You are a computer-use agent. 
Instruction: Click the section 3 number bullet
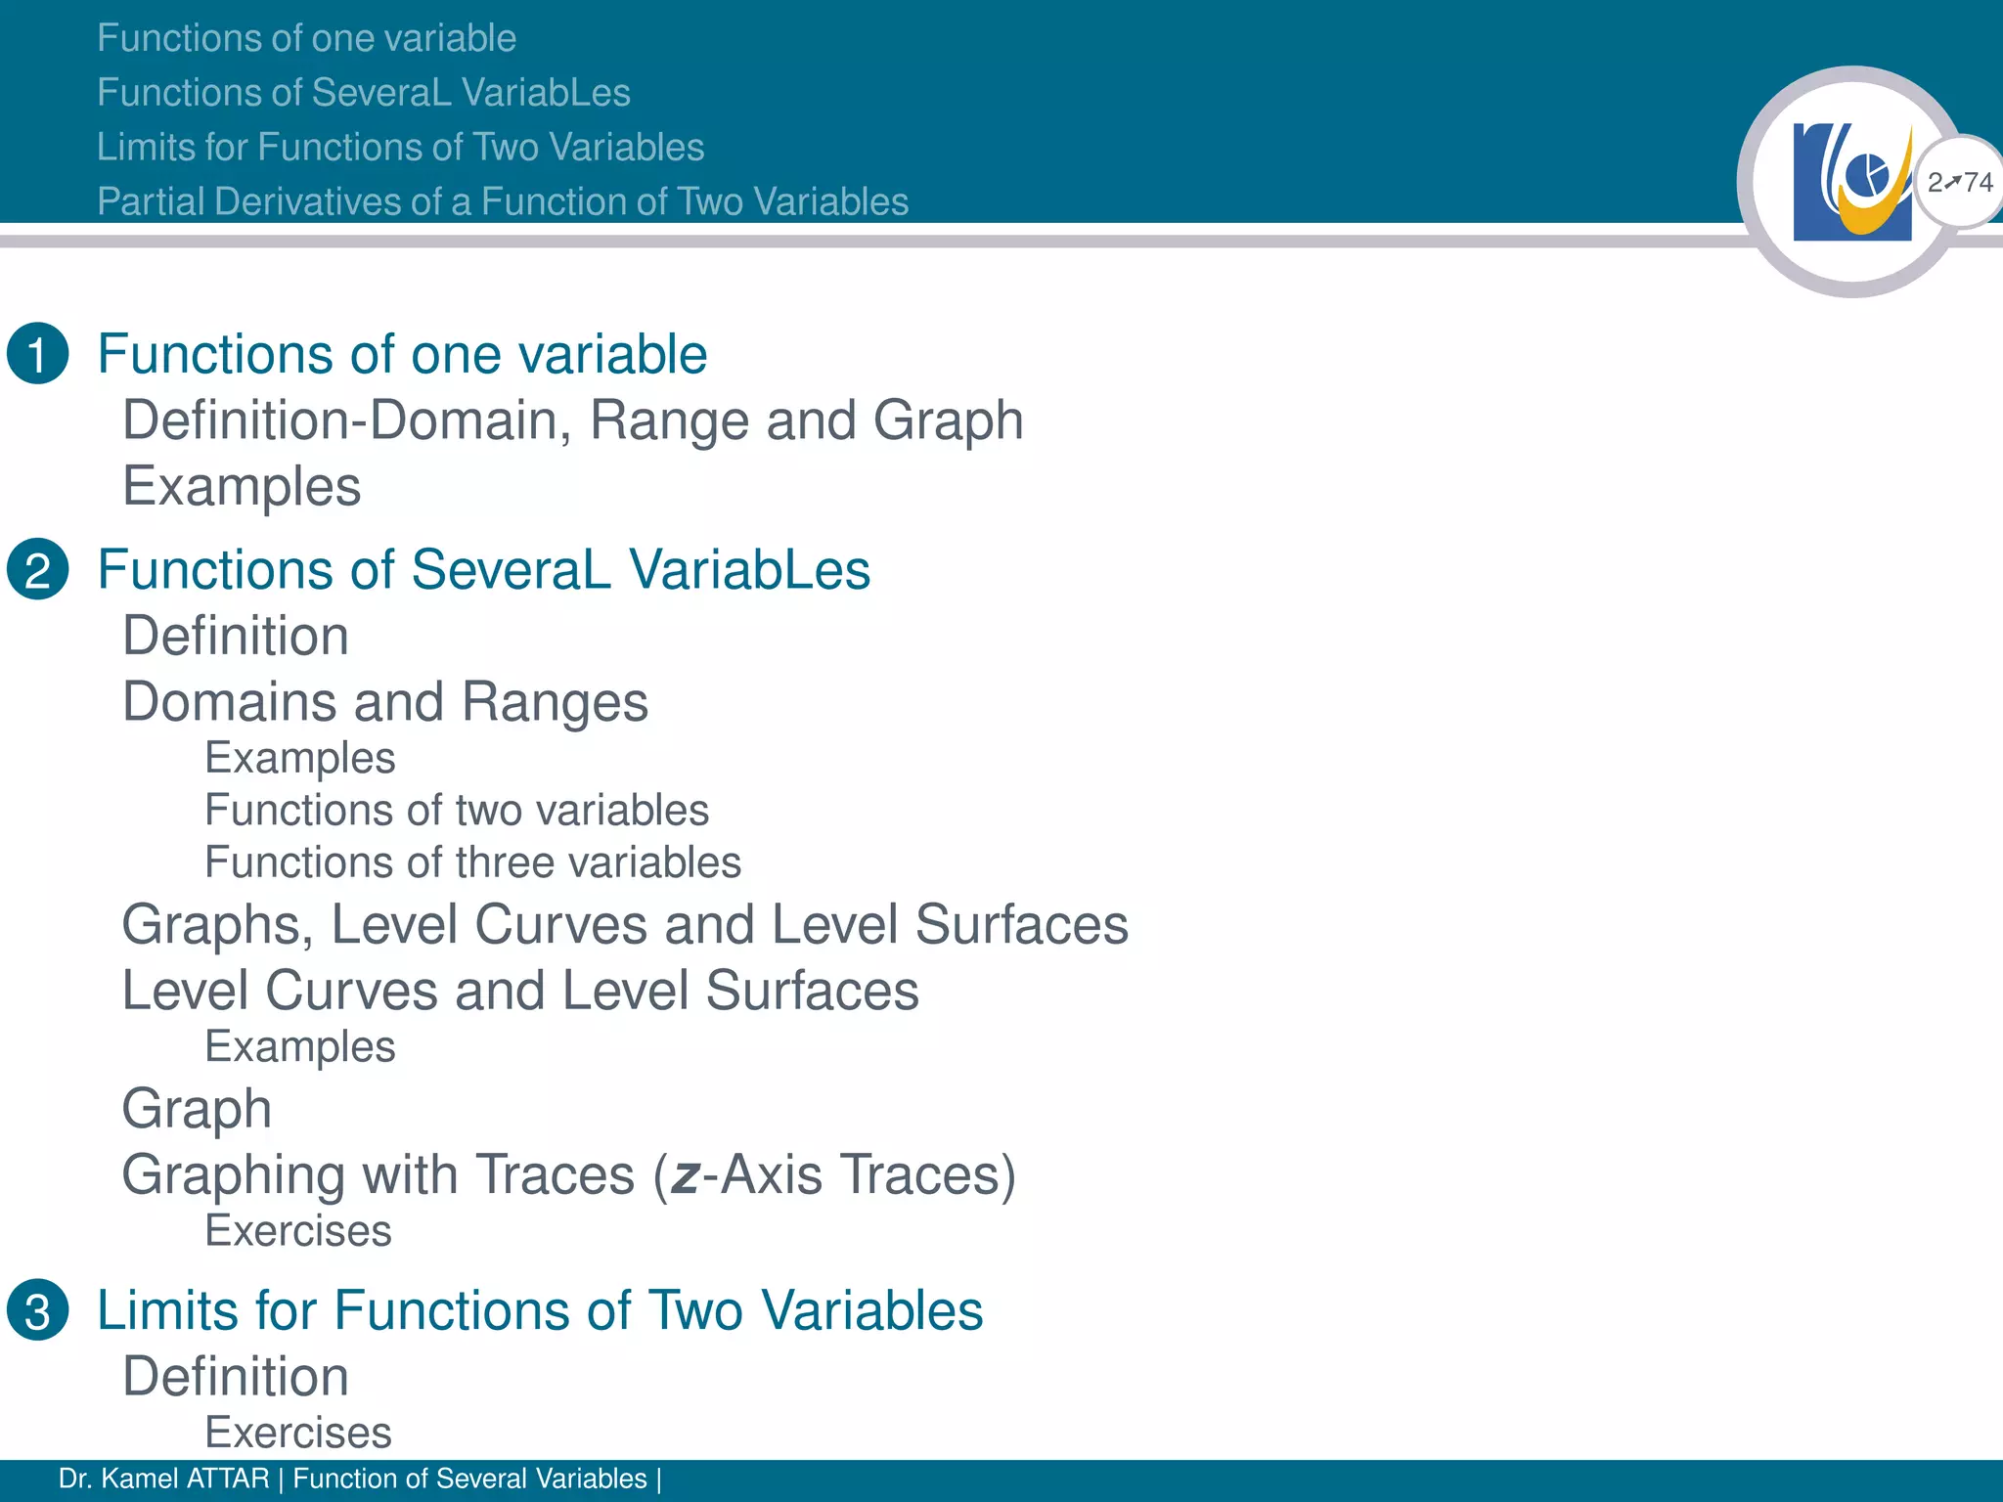coord(38,1309)
